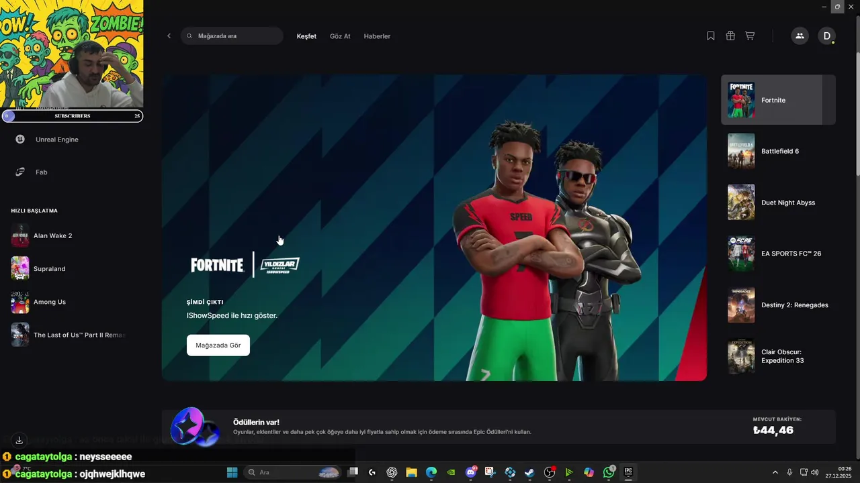Click the microphone tray icon
This screenshot has width=860, height=483.
789,472
